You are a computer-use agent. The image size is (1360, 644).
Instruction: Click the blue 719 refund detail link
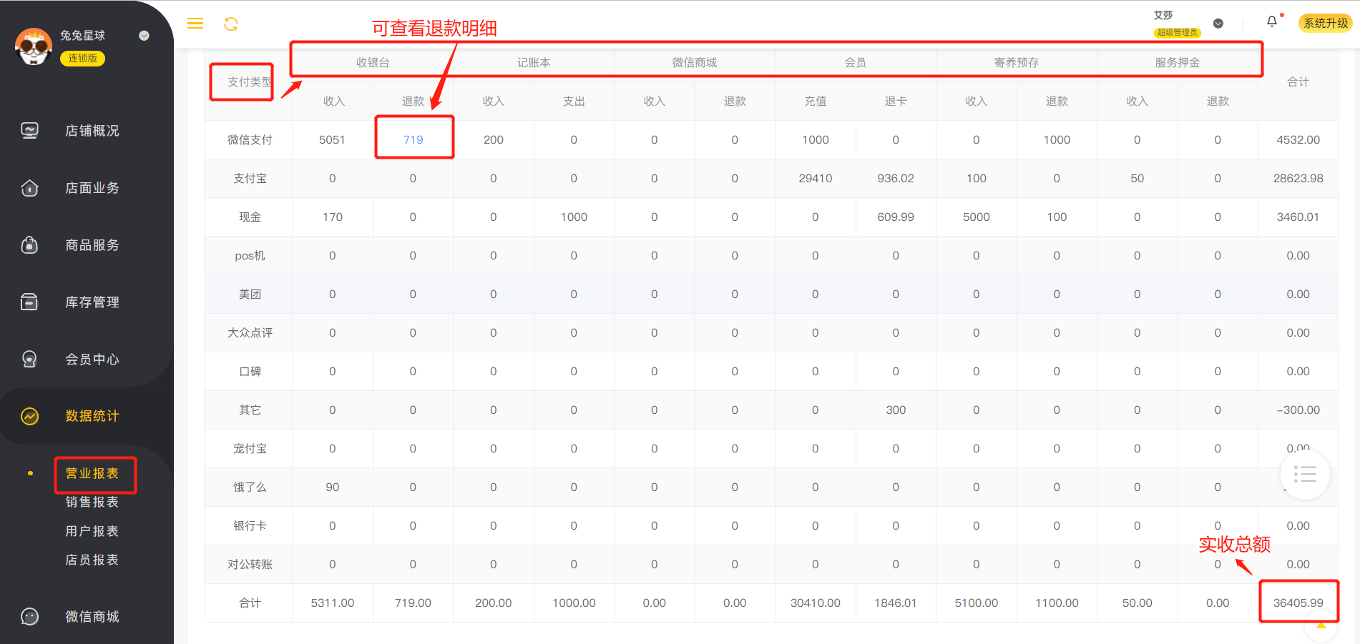413,139
